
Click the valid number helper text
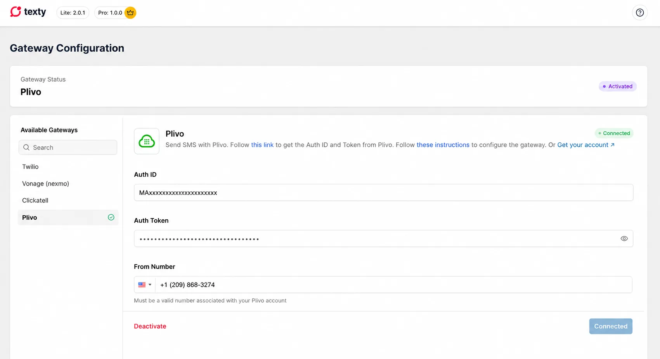(210, 301)
